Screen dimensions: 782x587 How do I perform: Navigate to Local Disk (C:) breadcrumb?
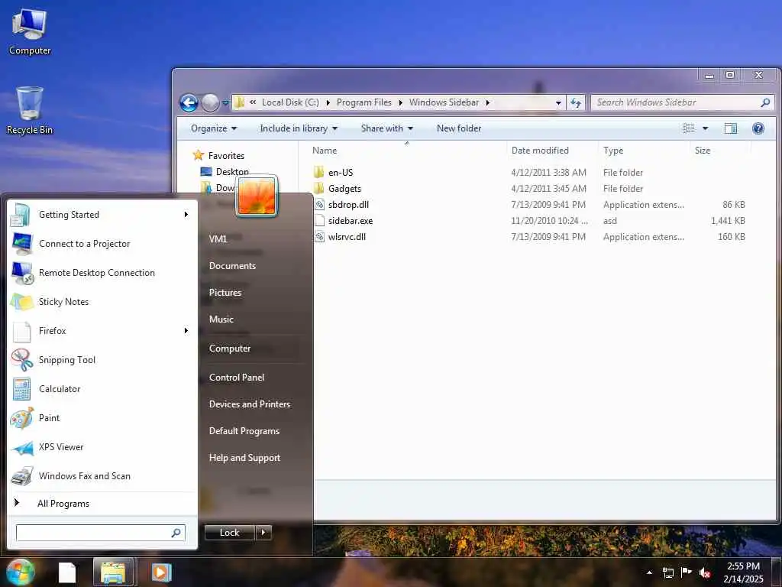tap(290, 102)
